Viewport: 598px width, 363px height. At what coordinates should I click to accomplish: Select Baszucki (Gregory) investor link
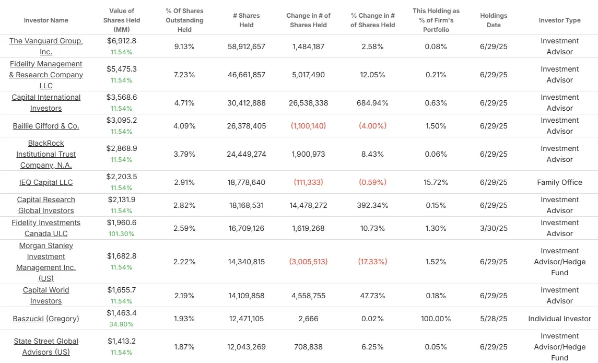[x=46, y=319]
